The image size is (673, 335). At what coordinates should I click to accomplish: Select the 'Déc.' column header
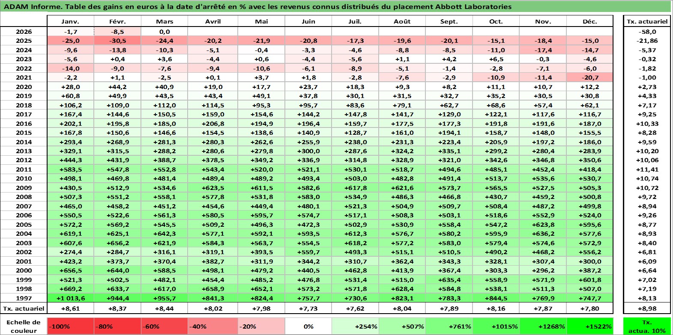pyautogui.click(x=589, y=21)
